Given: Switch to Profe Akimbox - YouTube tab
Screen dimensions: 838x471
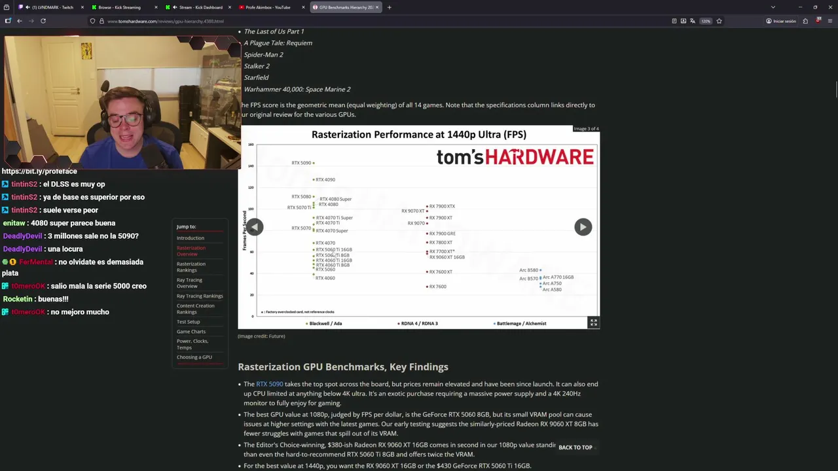Looking at the screenshot, I should 272,7.
